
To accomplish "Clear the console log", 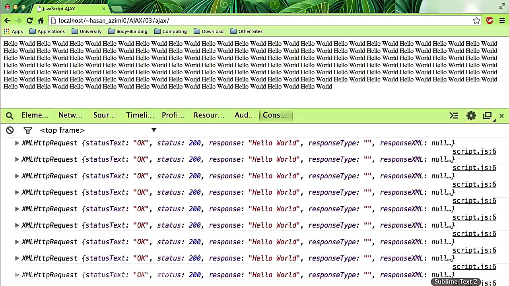I will (x=10, y=130).
